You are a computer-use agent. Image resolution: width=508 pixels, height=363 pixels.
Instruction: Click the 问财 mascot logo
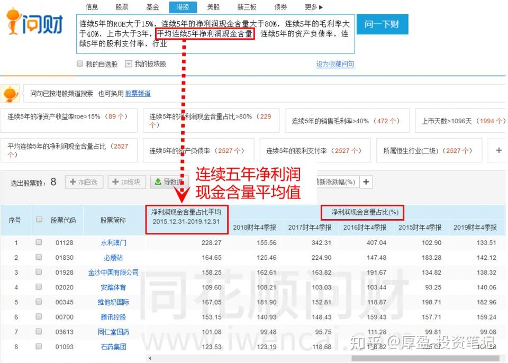(x=34, y=21)
